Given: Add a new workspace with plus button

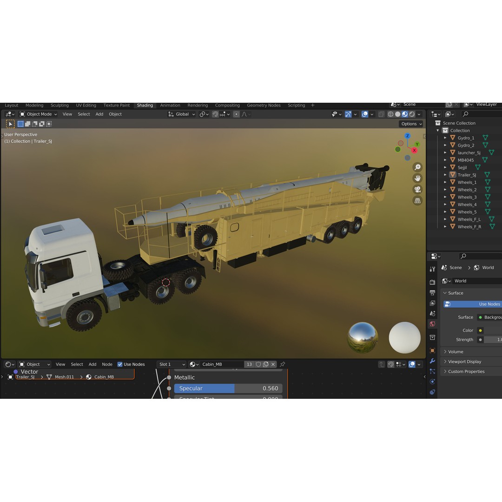Looking at the screenshot, I should [x=312, y=106].
